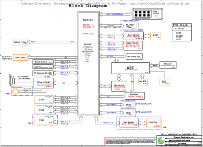
Task: Click the M.2 SSD block
Action: (130, 26)
